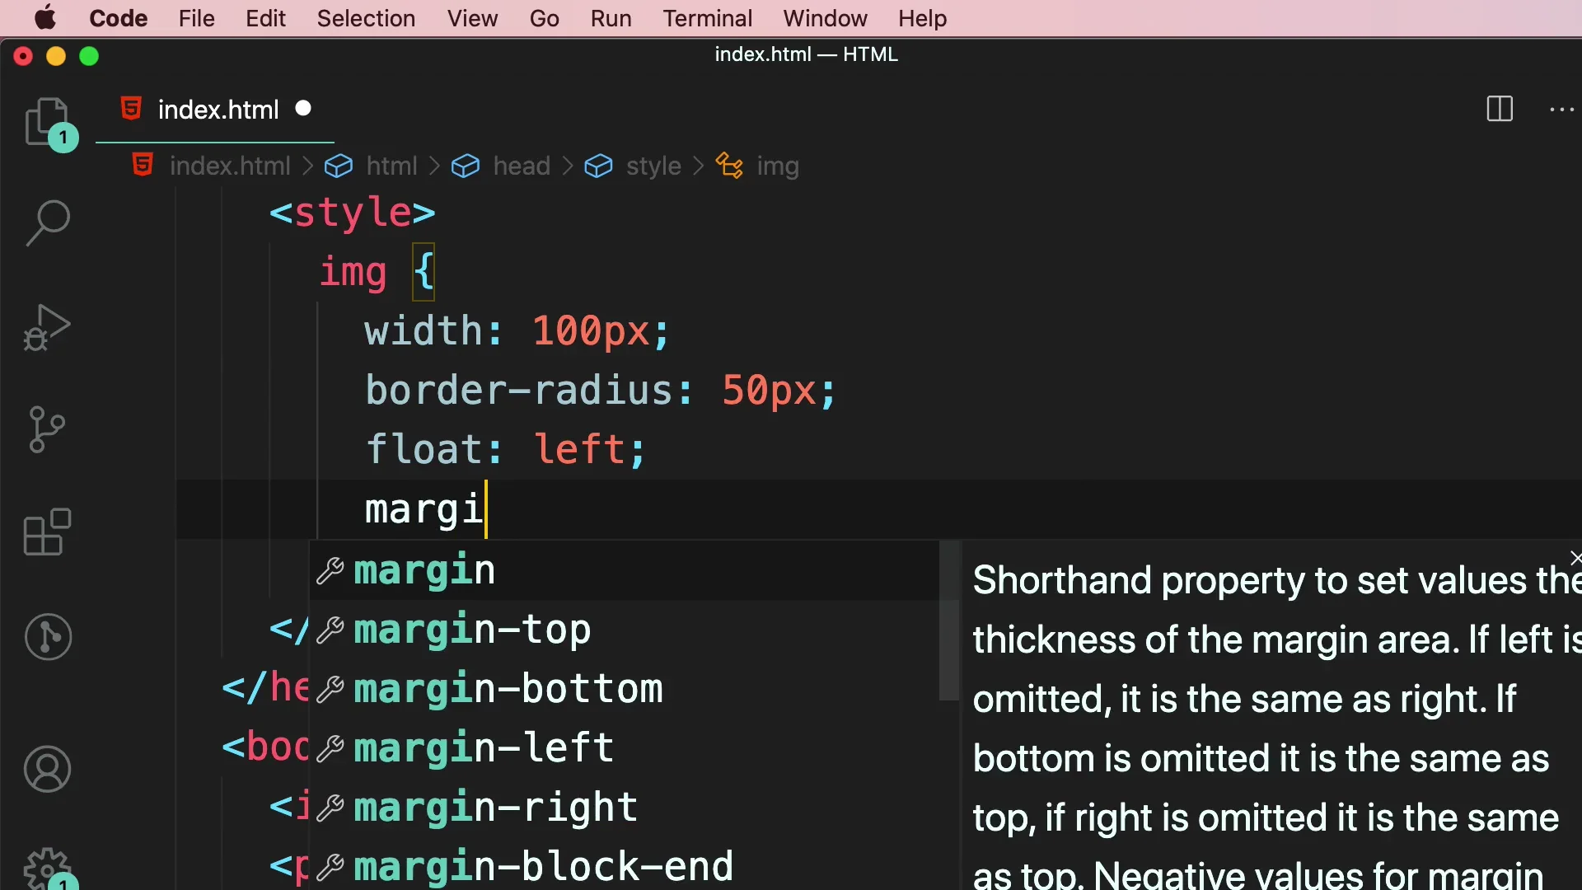
Task: Select the margin-top suggestion
Action: pos(625,630)
